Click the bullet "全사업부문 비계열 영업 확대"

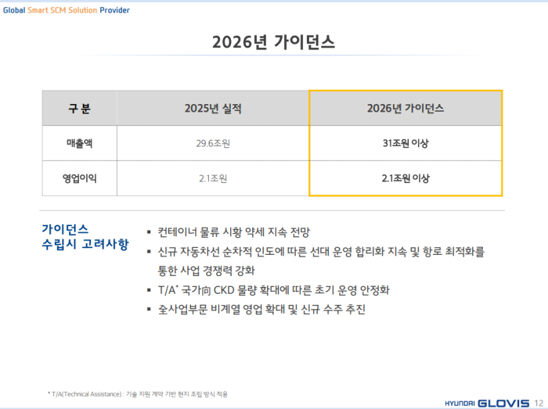point(261,309)
